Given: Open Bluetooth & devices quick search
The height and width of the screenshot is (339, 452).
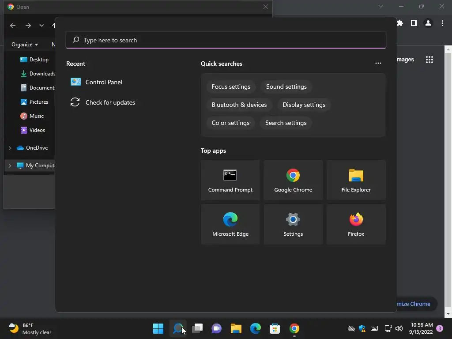Looking at the screenshot, I should (239, 105).
